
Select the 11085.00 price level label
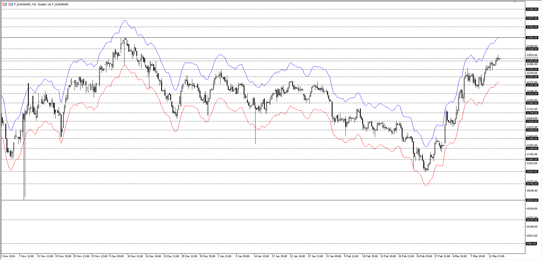[532, 159]
